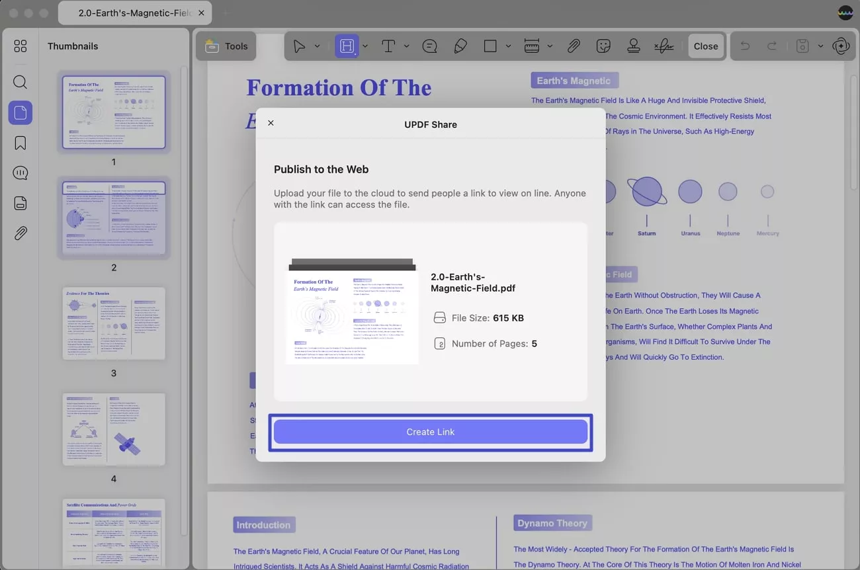The height and width of the screenshot is (570, 860).
Task: Select the text comment tool
Action: [388, 46]
